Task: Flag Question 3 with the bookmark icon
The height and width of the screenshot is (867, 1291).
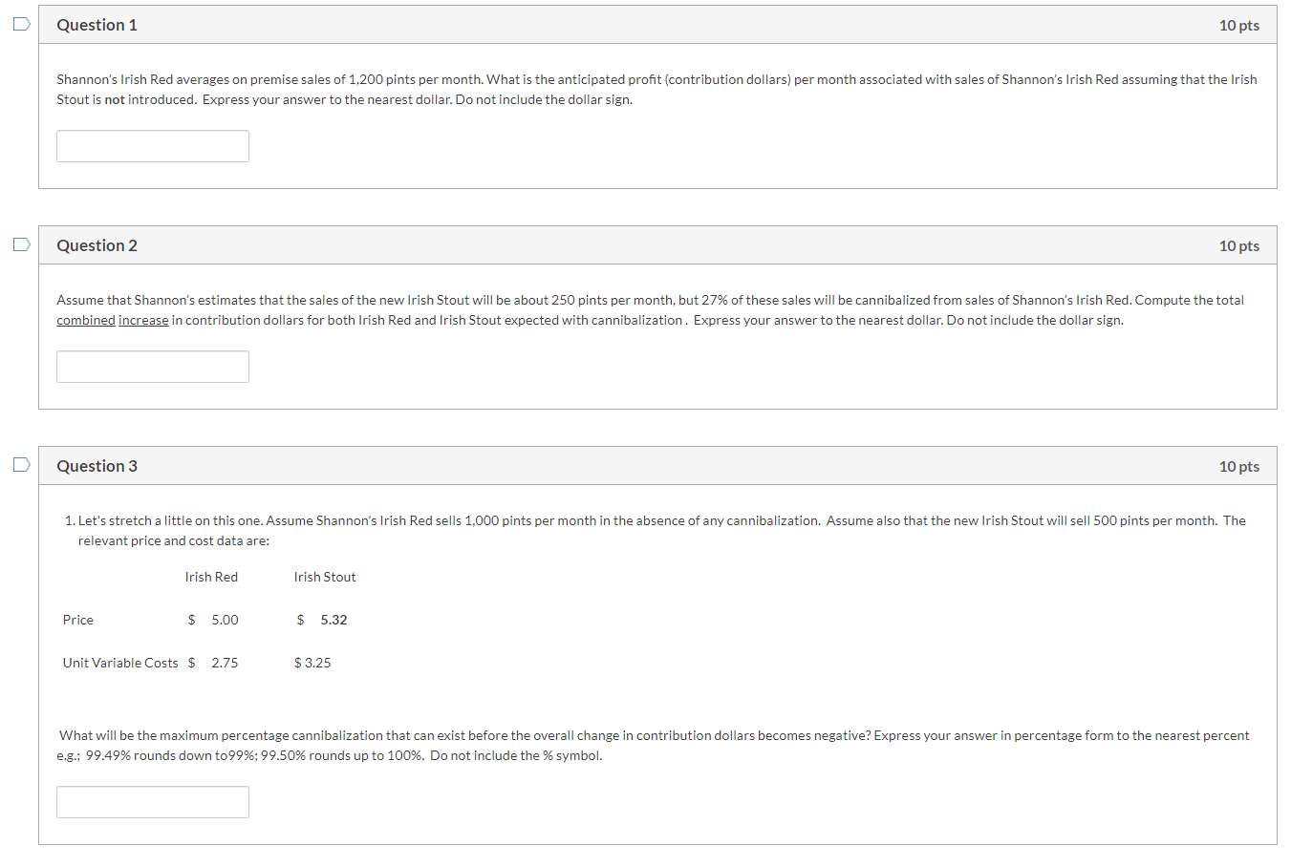Action: (x=21, y=465)
